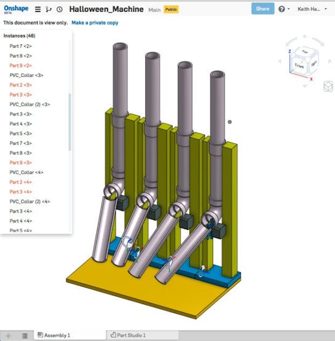The height and width of the screenshot is (341, 335).
Task: Select the red Part 9 <2> instance
Action: (x=21, y=66)
